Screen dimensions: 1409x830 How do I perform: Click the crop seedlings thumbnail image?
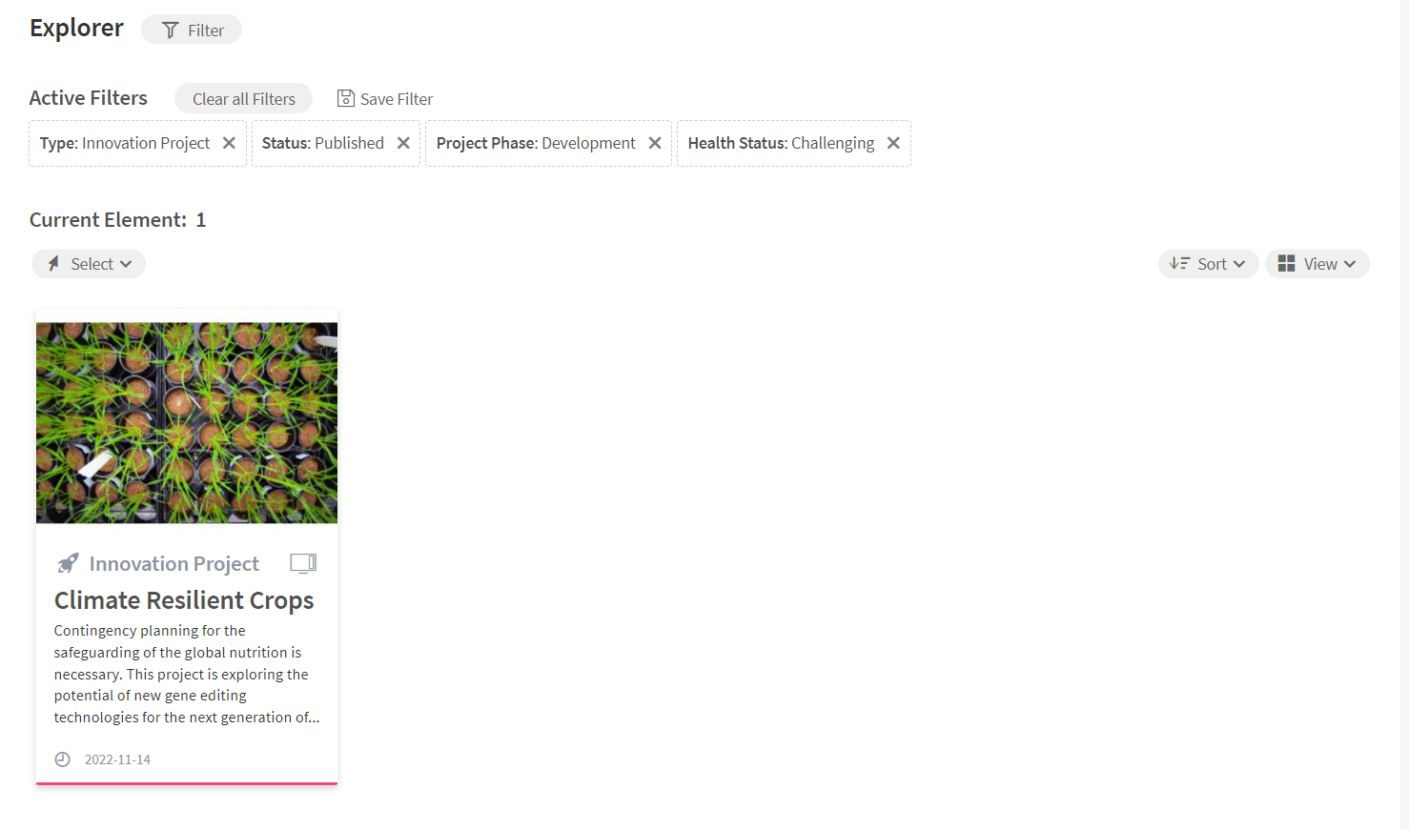(187, 422)
